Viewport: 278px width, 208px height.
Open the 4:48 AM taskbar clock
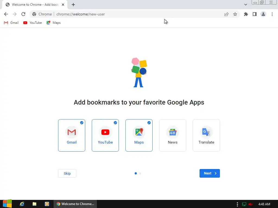pyautogui.click(x=264, y=204)
